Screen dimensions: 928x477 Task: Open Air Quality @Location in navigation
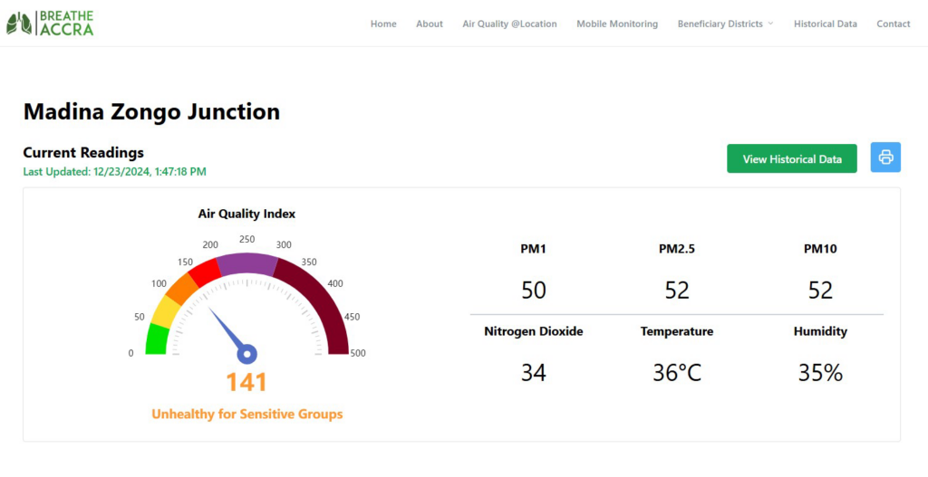pos(509,24)
